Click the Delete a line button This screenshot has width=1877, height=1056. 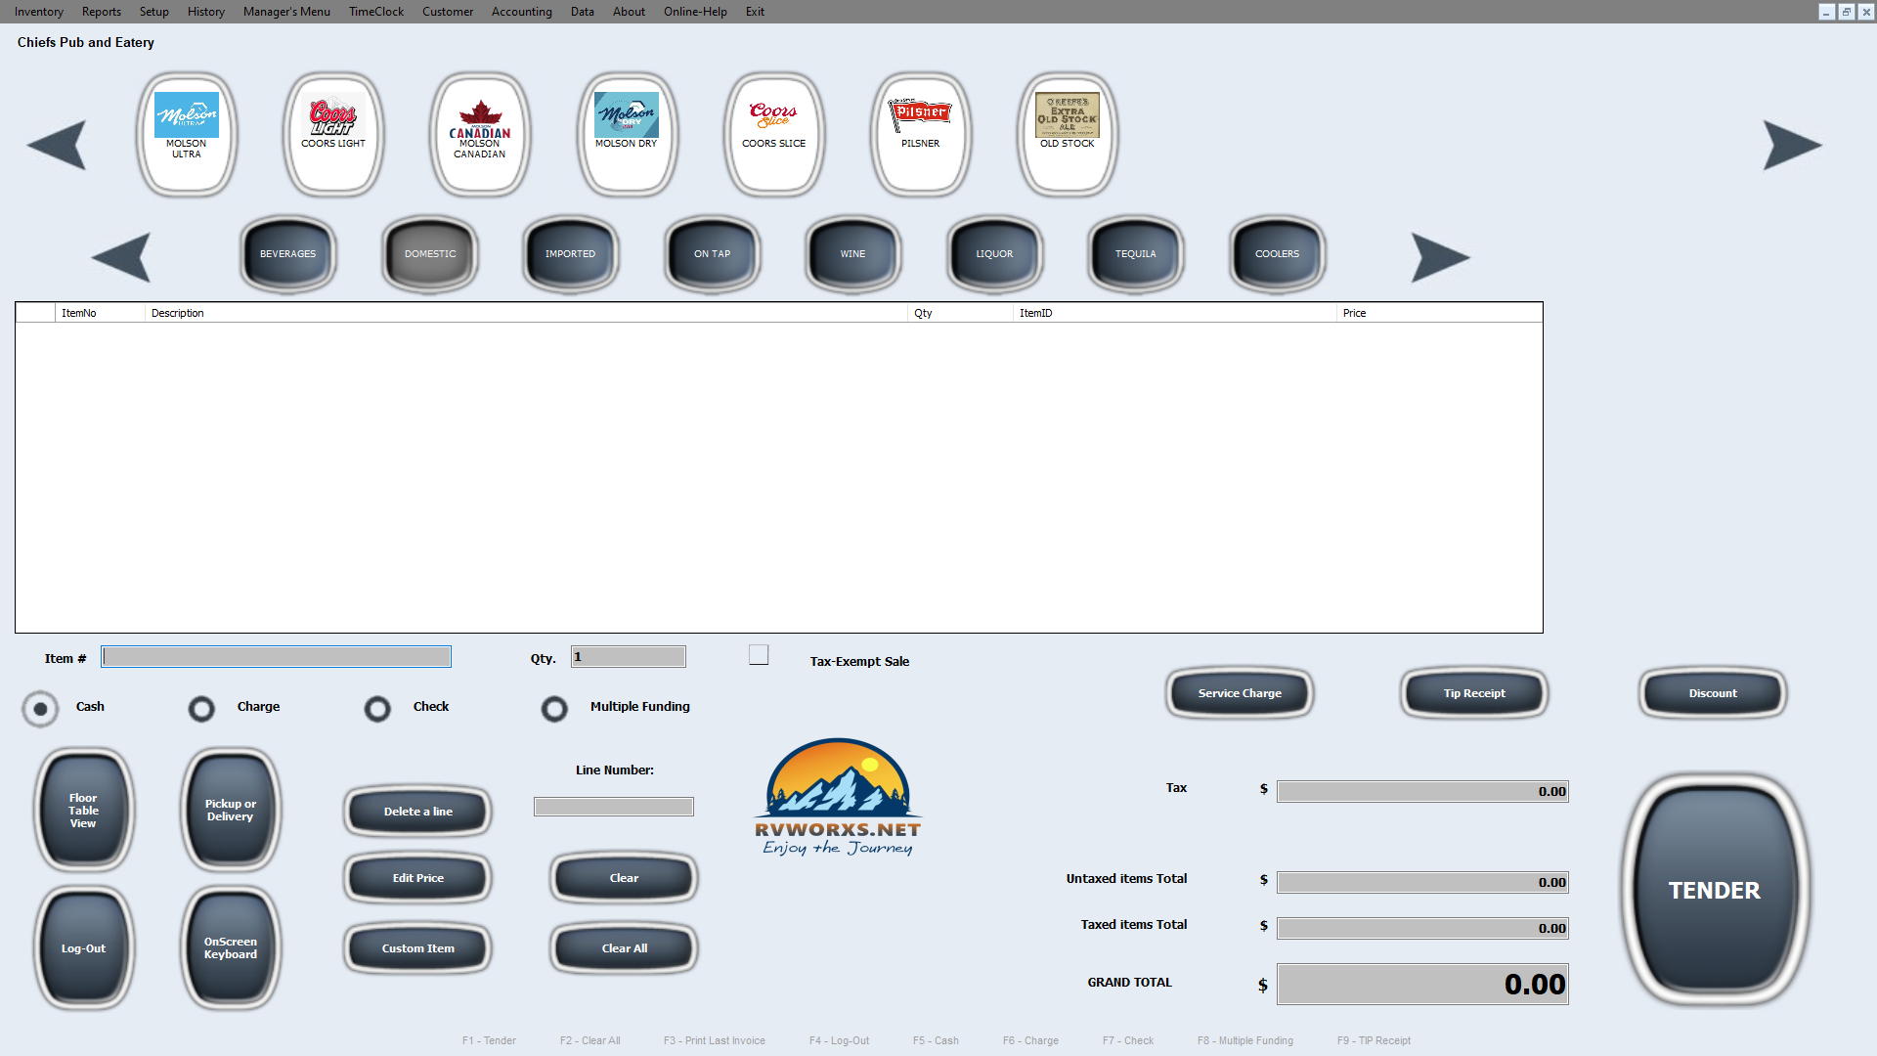417,812
